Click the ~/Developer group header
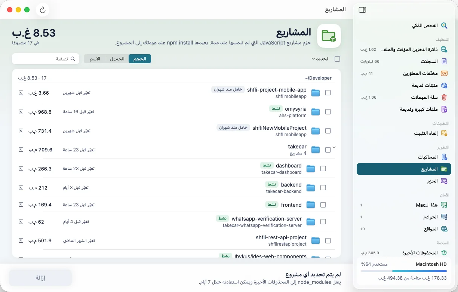This screenshot has height=292, width=458. (318, 78)
